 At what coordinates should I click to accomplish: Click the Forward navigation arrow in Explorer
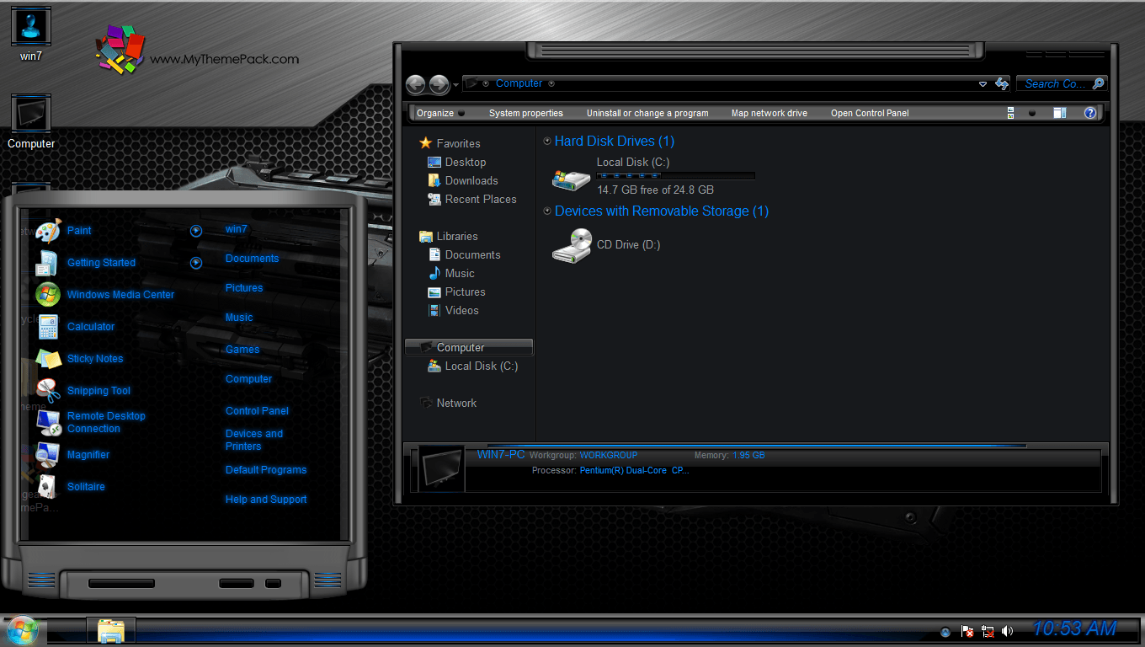pyautogui.click(x=439, y=84)
